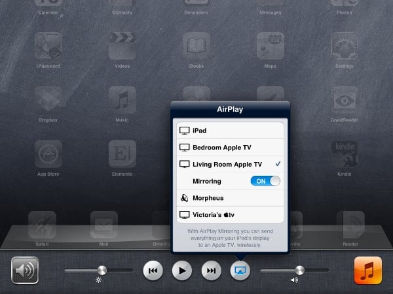The image size is (393, 294).
Task: Open the iBooks app icon
Action: pyautogui.click(x=196, y=46)
